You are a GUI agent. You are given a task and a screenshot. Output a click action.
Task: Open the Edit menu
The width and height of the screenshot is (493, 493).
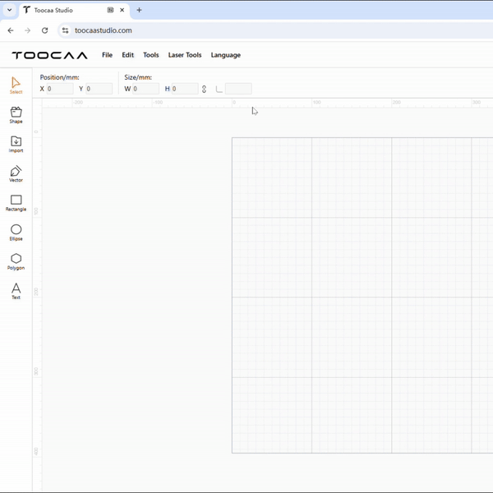point(127,55)
